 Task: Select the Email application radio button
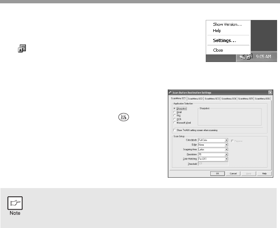(174, 112)
